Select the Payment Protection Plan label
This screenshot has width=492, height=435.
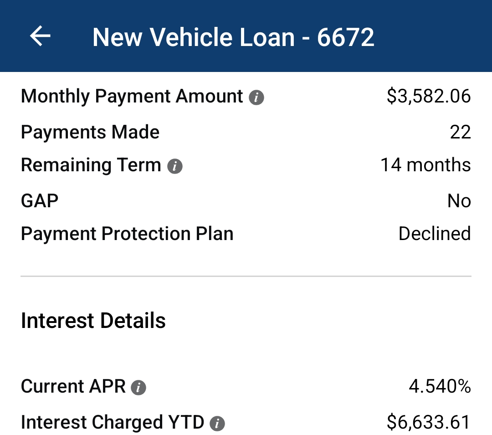pyautogui.click(x=127, y=234)
